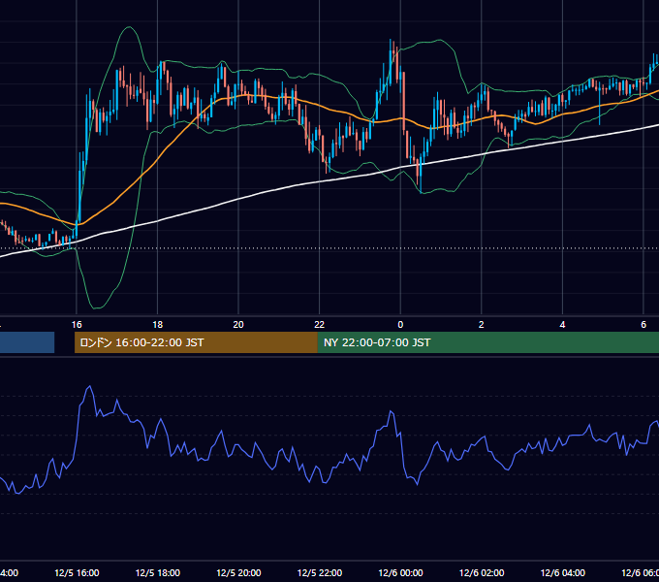
Task: Click the 22 hour axis label
Action: [320, 325]
